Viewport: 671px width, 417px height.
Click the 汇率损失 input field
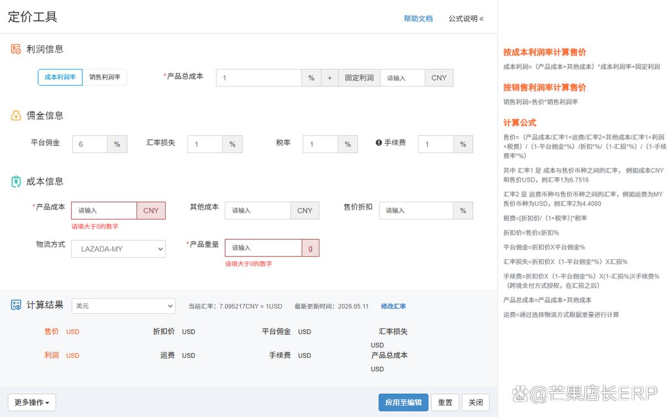205,144
